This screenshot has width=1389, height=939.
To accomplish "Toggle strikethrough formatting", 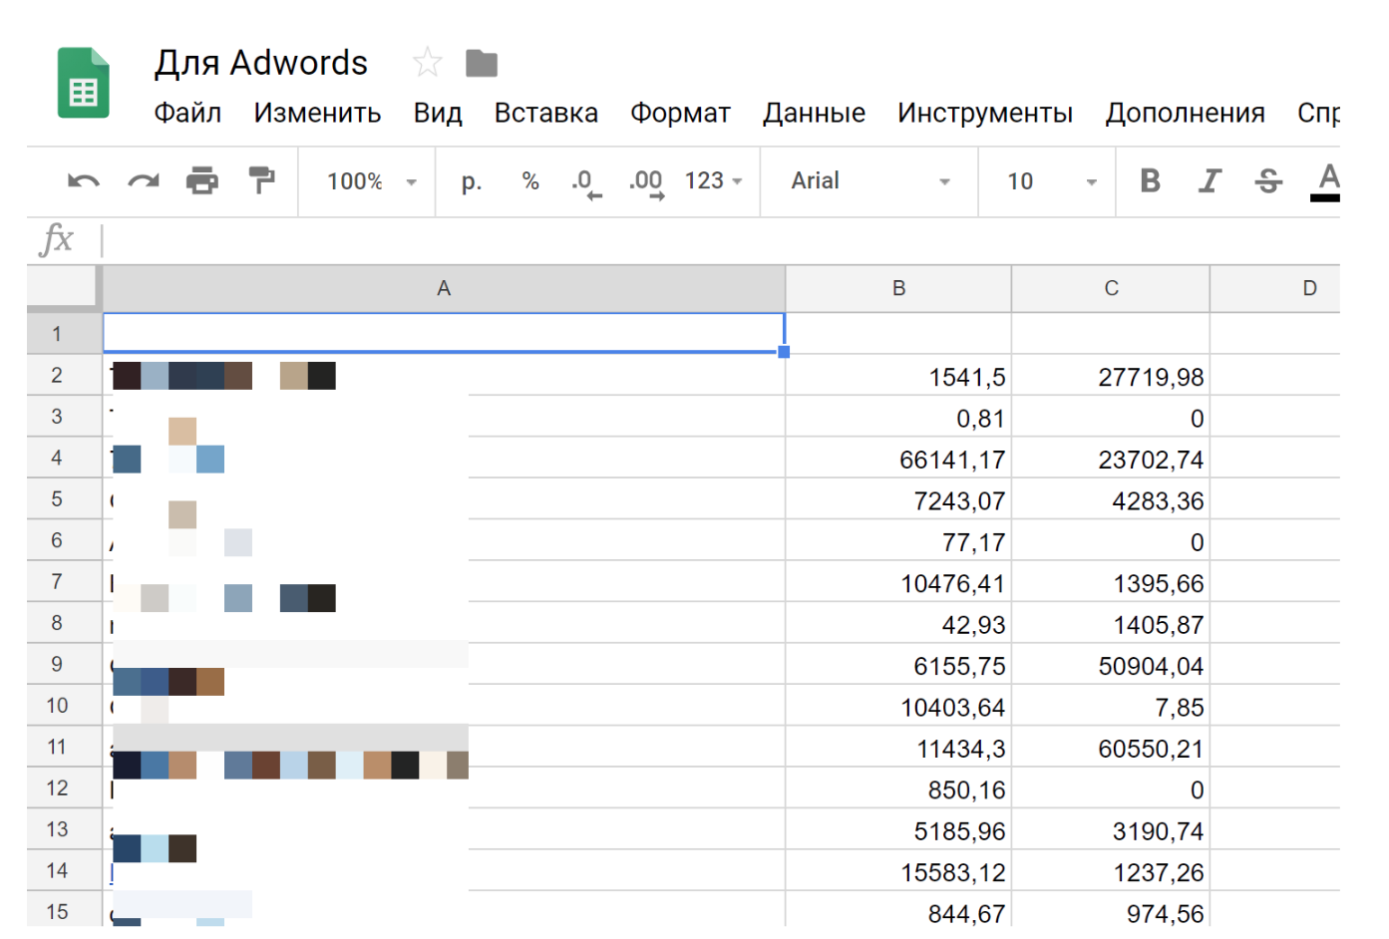I will coord(1268,180).
